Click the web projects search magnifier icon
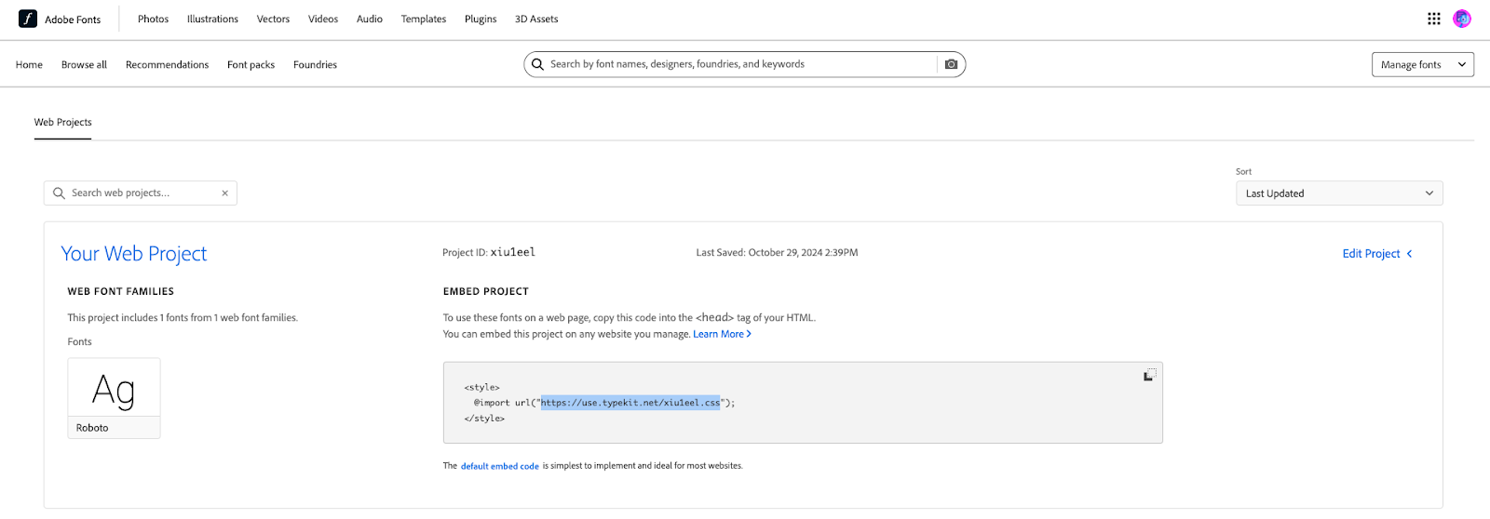This screenshot has height=519, width=1490. click(x=60, y=193)
